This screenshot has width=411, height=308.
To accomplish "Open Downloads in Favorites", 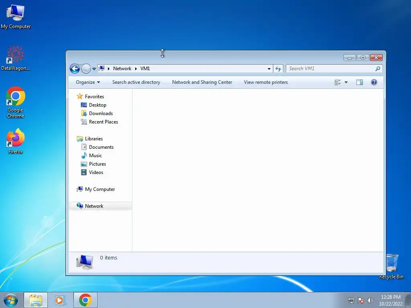I will tap(101, 113).
